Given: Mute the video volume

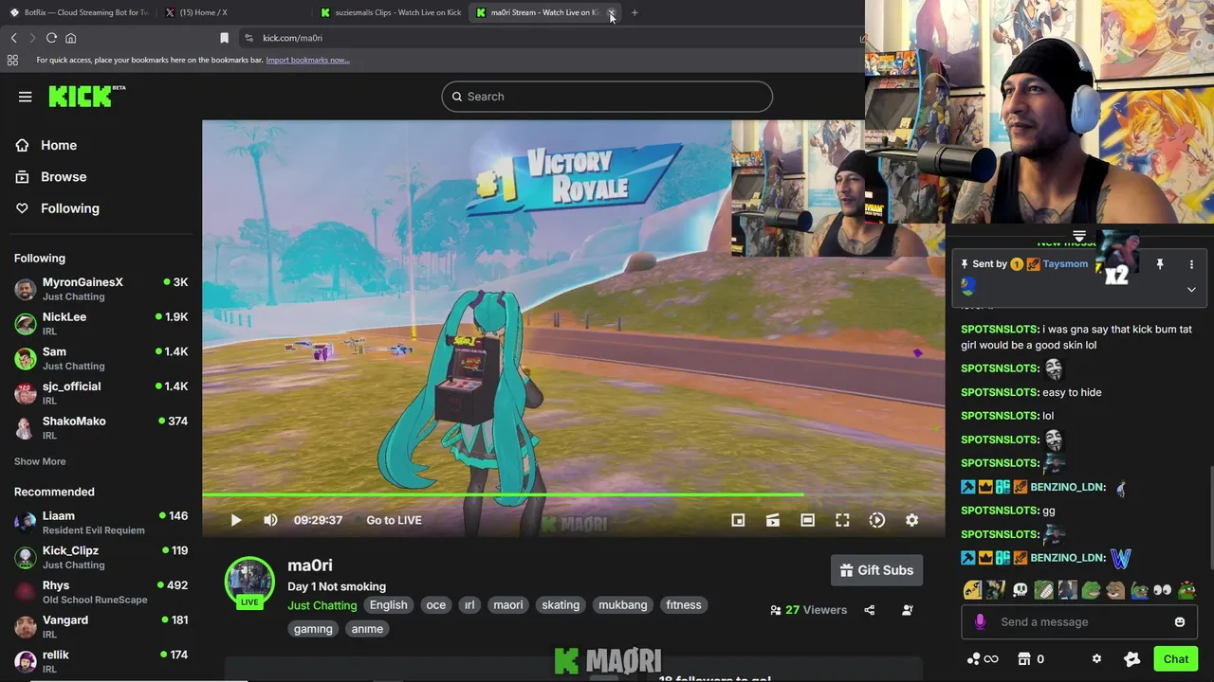Looking at the screenshot, I should coord(270,520).
